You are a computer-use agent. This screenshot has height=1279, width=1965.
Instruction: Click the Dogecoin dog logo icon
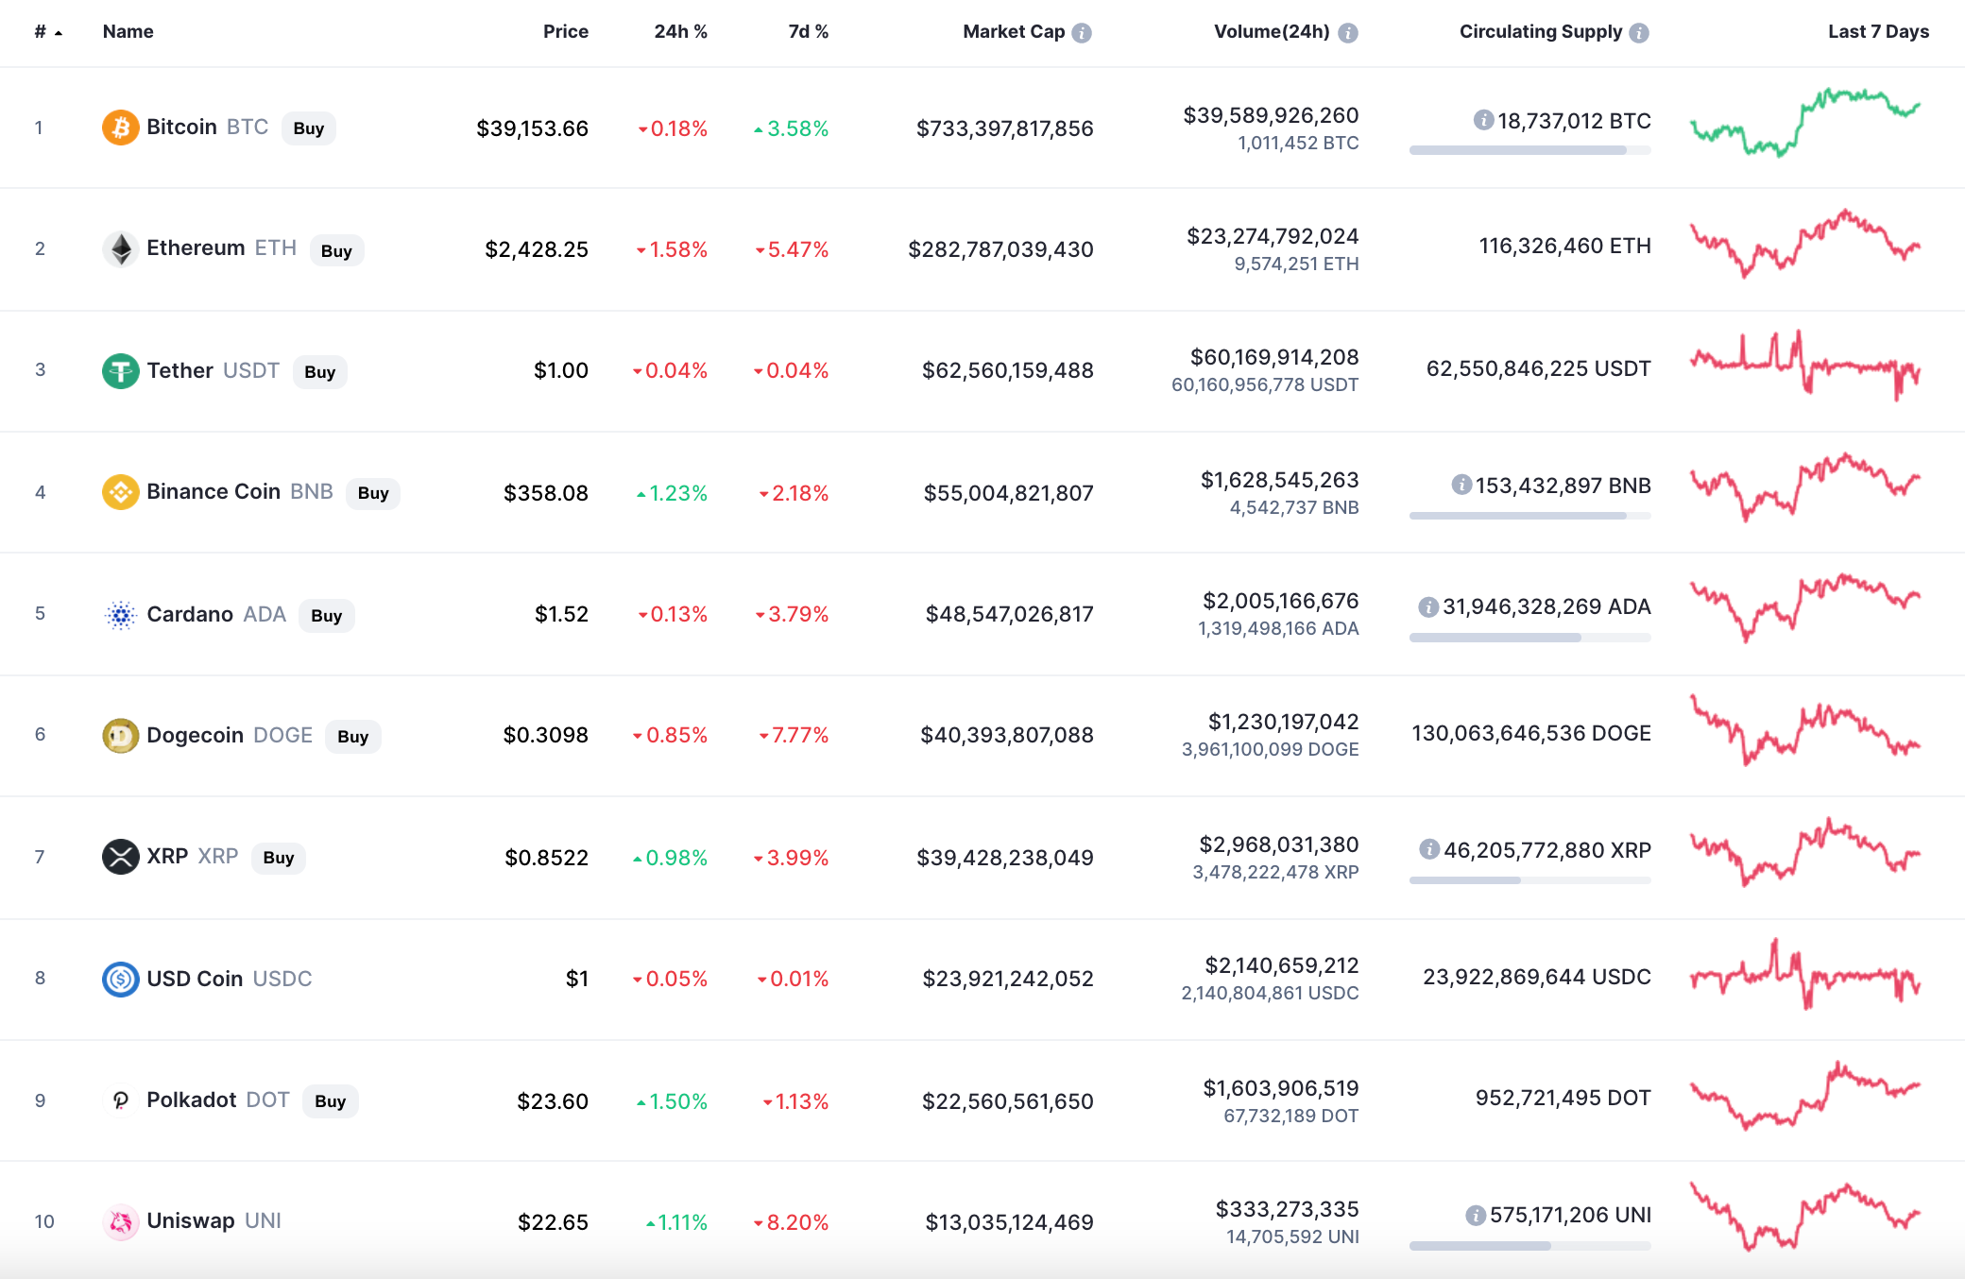coord(120,736)
